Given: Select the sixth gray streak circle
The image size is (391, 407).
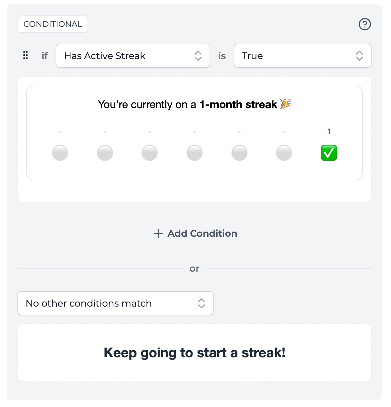Looking at the screenshot, I should point(284,153).
